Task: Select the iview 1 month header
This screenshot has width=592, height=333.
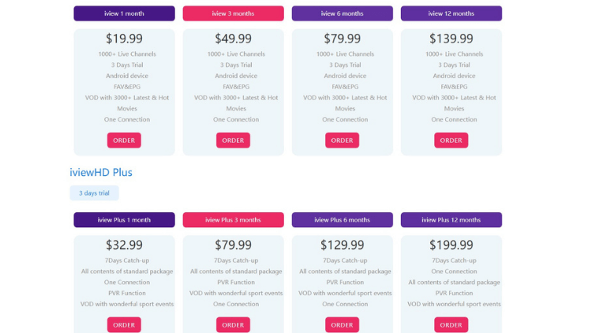Action: coord(124,13)
